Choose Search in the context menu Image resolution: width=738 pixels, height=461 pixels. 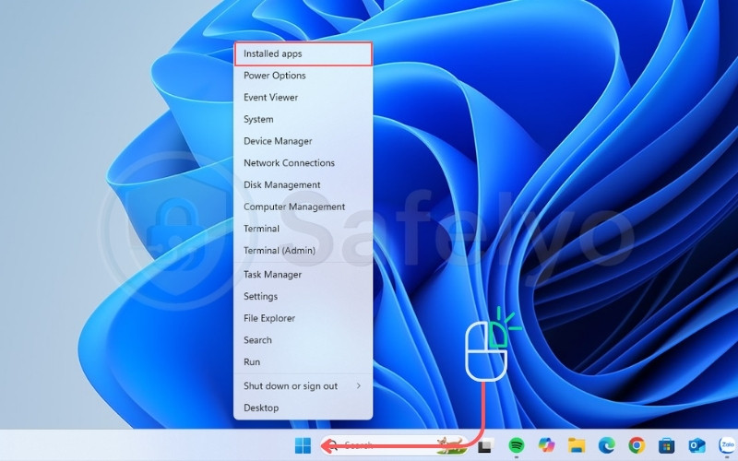click(x=304, y=340)
